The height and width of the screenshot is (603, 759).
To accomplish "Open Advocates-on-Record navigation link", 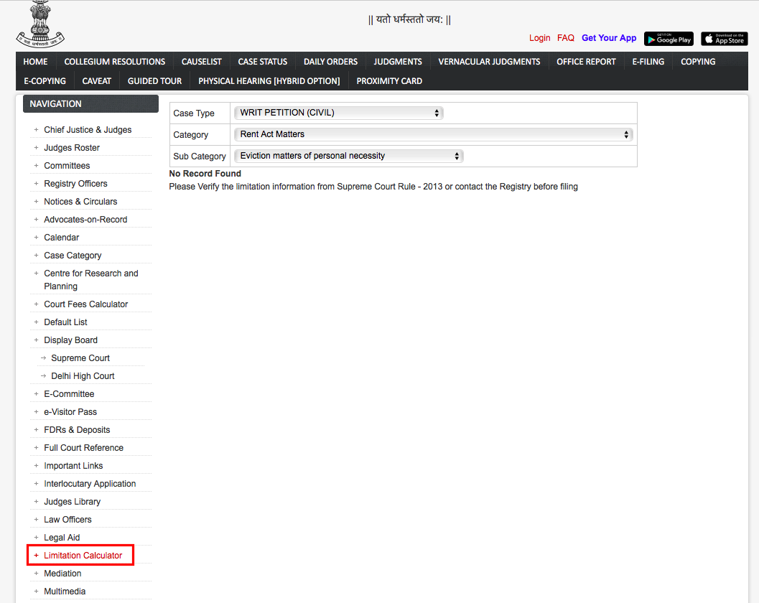I will 85,219.
